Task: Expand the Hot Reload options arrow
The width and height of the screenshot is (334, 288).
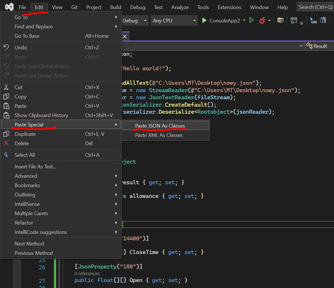Action: (269, 21)
